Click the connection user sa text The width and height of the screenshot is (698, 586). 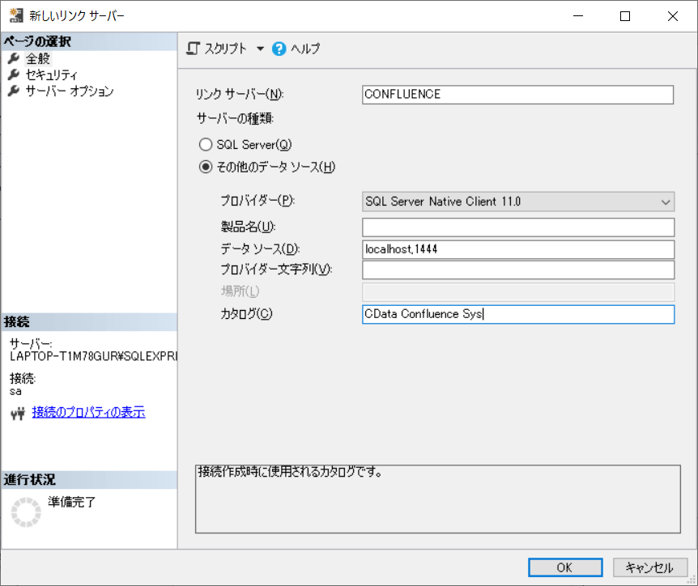point(15,392)
